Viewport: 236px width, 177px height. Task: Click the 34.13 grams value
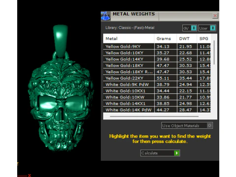coord(163,47)
